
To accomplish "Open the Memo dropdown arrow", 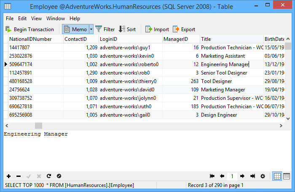I will [91, 29].
